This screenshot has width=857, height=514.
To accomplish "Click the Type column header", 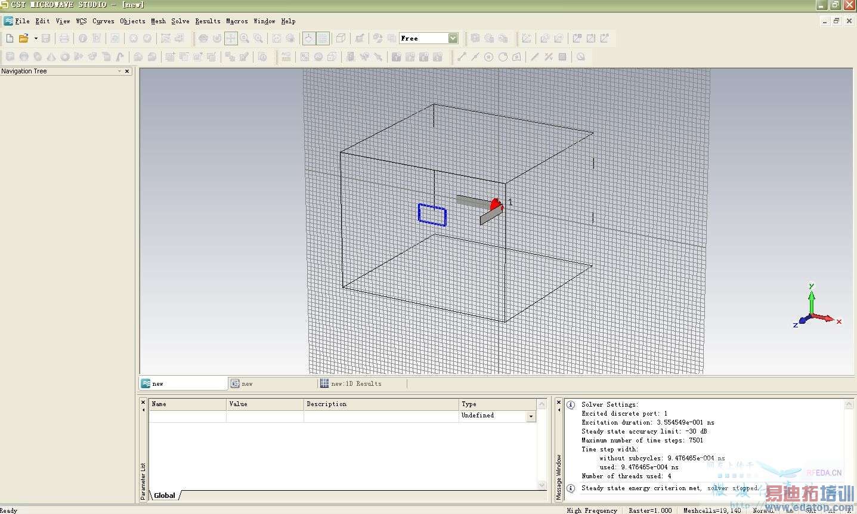I will point(497,404).
